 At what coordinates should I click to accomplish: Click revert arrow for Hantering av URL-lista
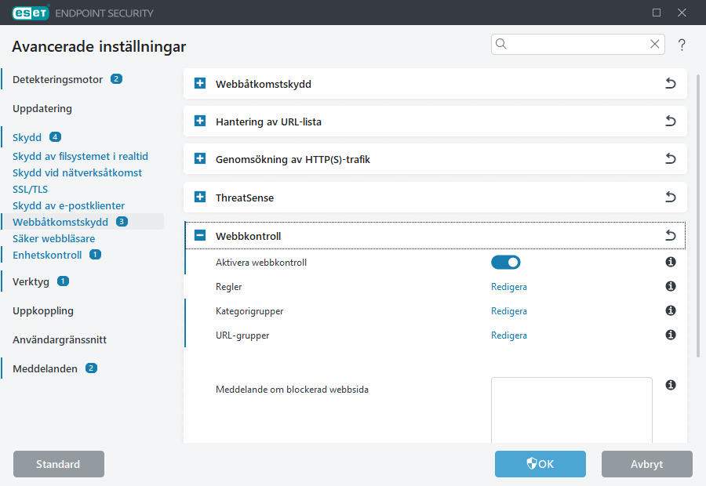[x=670, y=121]
